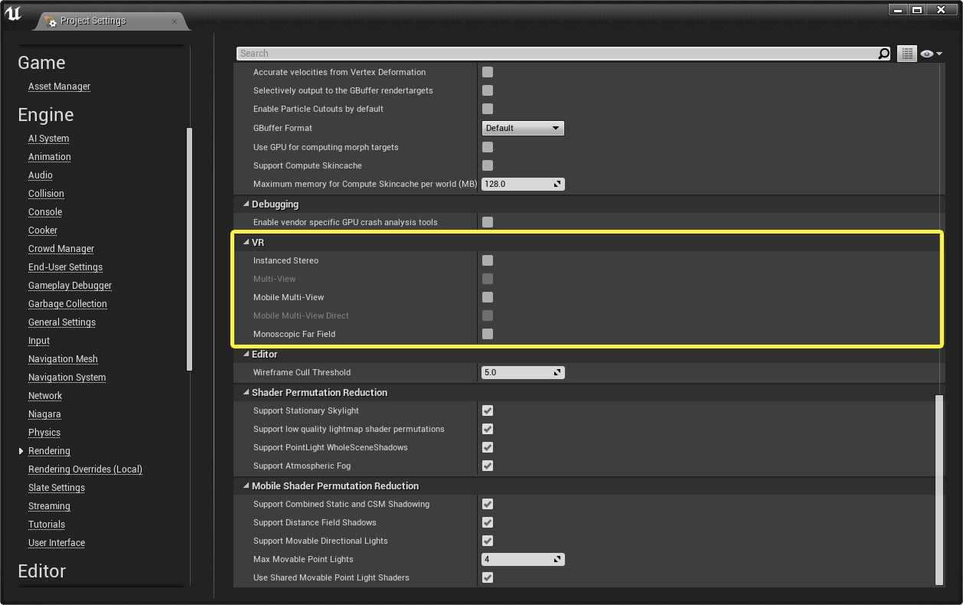
Task: Toggle the Mobile Multi-View checkbox
Action: point(488,297)
